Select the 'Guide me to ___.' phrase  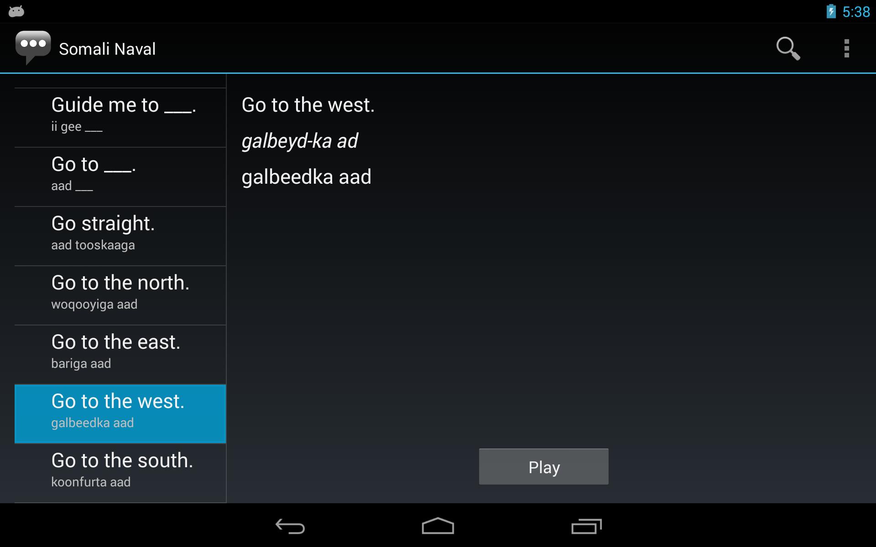pyautogui.click(x=120, y=118)
